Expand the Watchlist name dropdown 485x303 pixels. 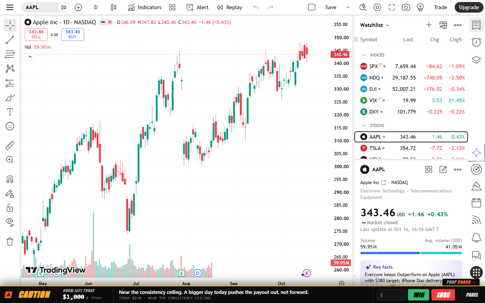coord(375,25)
